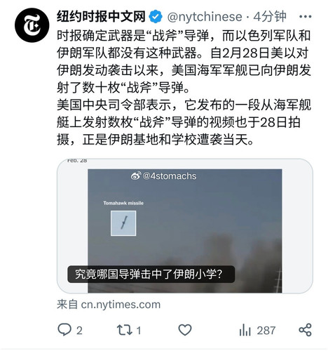Repost this tweet
This screenshot has width=328, height=351.
(125, 330)
